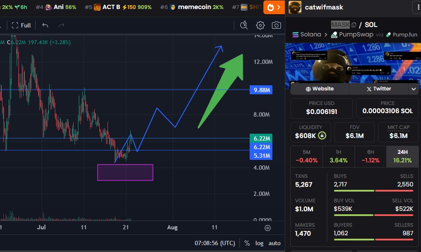Click the TXNS 5,267 value
The image size is (421, 252).
tap(304, 185)
